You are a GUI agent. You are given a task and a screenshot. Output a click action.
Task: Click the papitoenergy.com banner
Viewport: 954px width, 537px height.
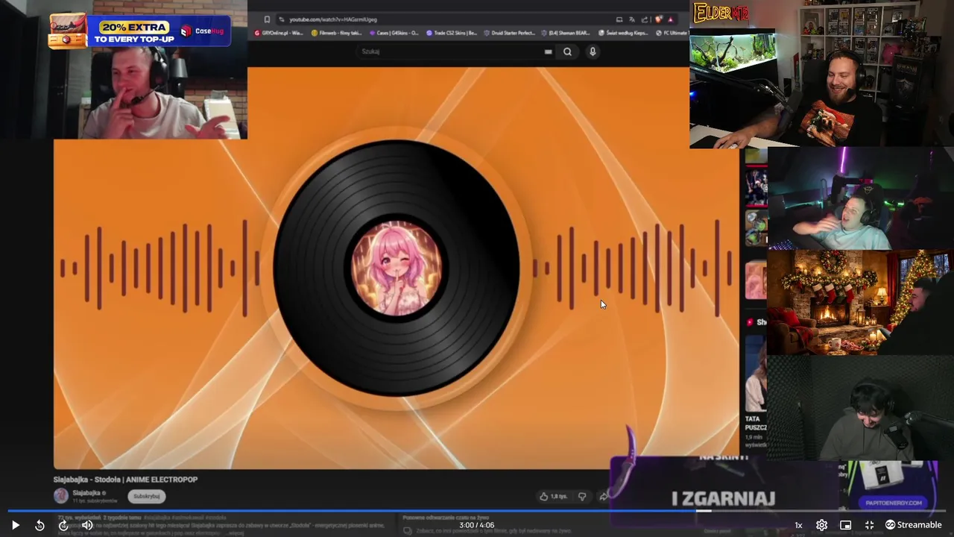pos(894,503)
